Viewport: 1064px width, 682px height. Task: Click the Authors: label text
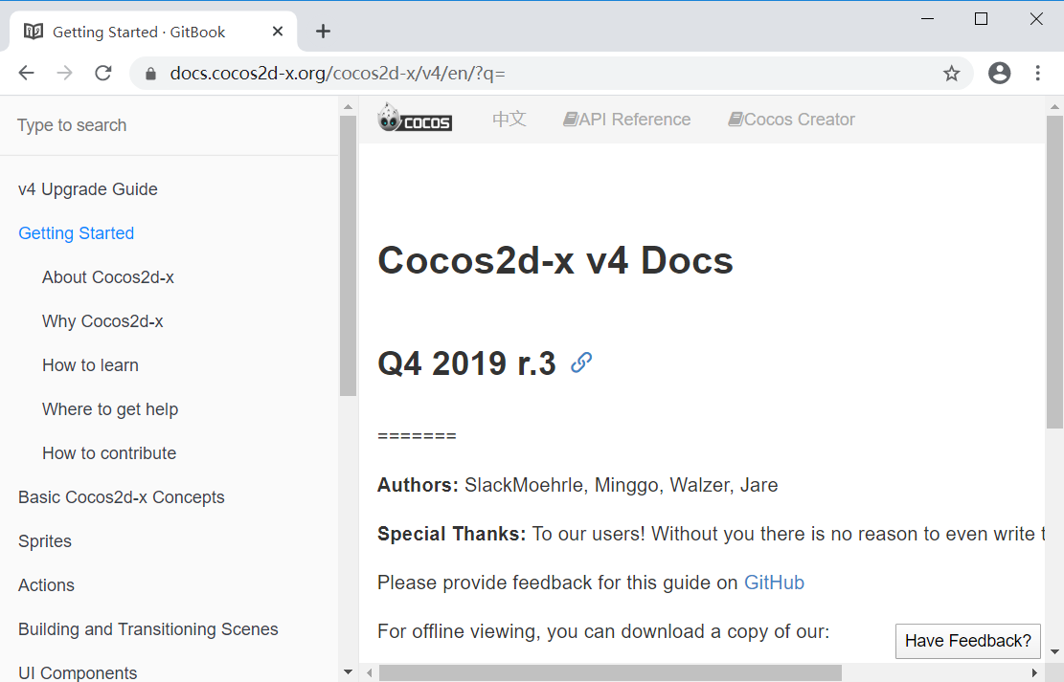(418, 485)
